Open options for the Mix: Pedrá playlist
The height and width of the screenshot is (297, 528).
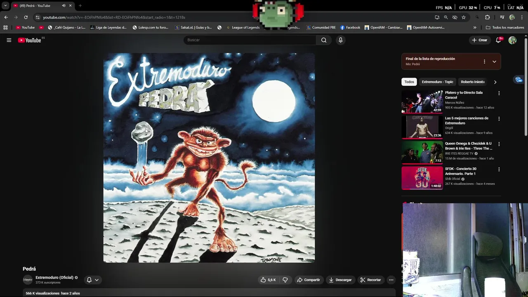point(484,61)
